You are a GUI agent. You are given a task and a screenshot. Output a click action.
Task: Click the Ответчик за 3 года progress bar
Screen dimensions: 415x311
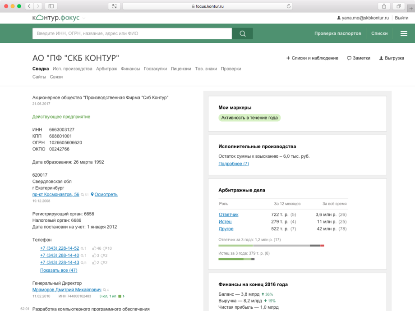coord(271,246)
